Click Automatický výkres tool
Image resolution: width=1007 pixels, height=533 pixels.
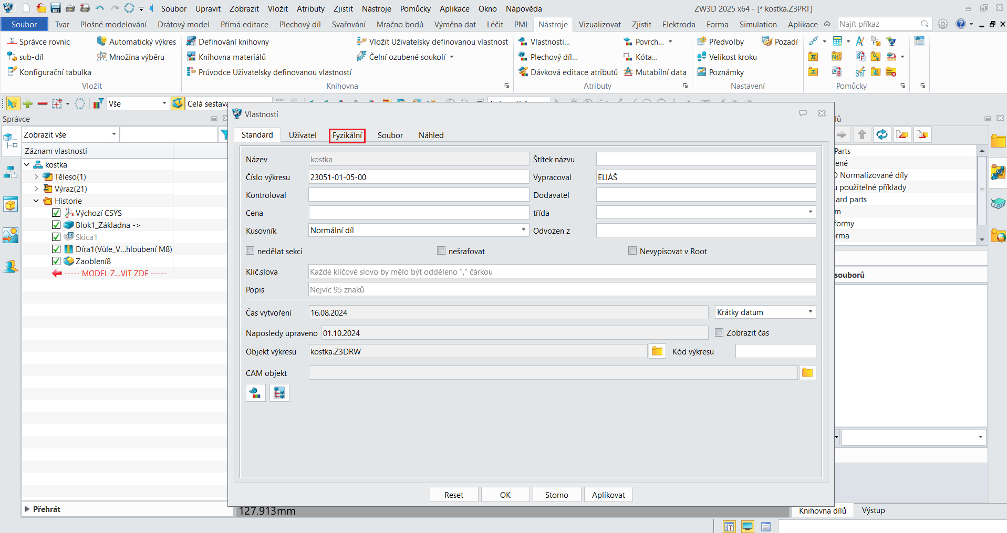pyautogui.click(x=137, y=42)
